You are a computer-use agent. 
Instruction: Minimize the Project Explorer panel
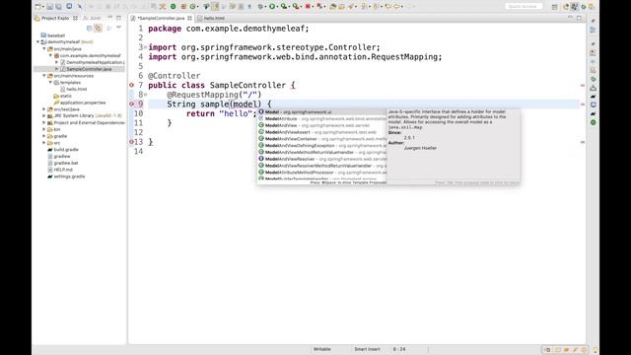click(x=109, y=18)
